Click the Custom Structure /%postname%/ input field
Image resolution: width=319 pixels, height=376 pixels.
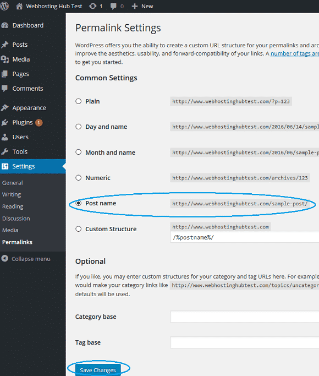[x=245, y=237]
